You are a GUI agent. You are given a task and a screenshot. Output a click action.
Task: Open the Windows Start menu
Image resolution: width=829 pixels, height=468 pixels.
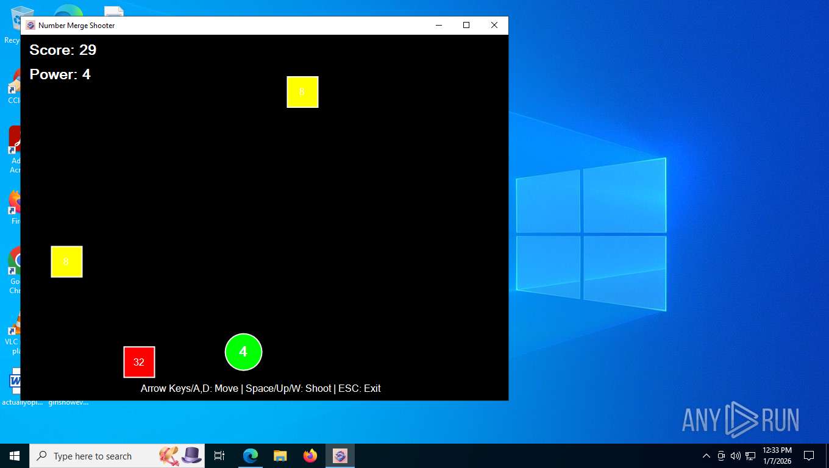(x=15, y=456)
